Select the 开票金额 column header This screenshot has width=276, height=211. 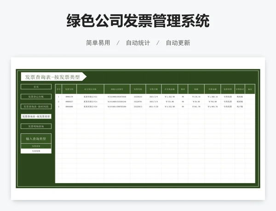213,89
